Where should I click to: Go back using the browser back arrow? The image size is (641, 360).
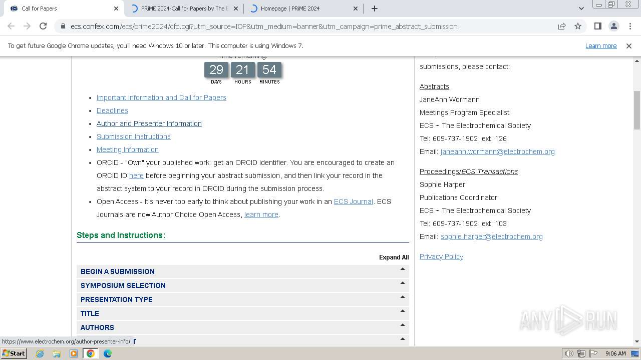(11, 26)
